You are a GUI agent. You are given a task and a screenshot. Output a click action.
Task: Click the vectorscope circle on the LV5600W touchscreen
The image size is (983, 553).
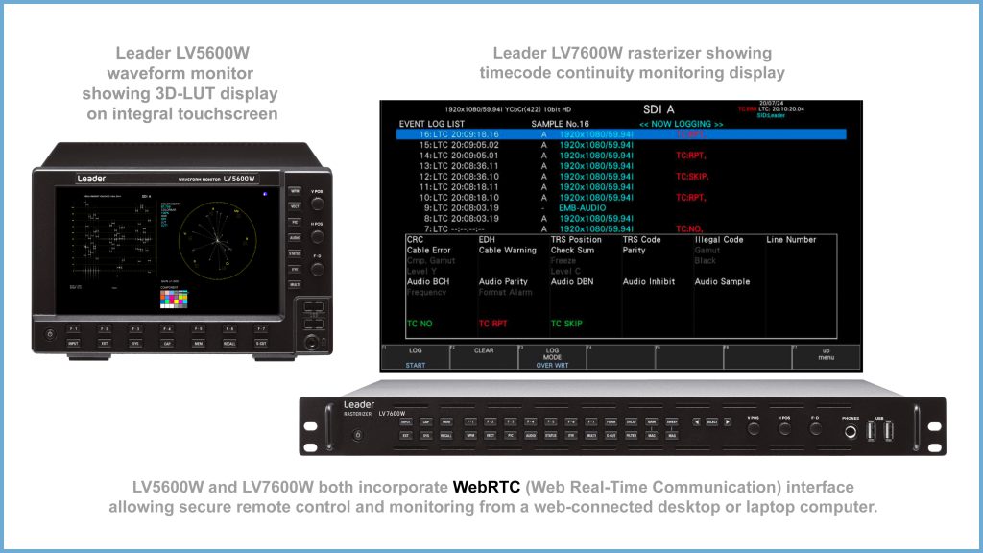[218, 240]
